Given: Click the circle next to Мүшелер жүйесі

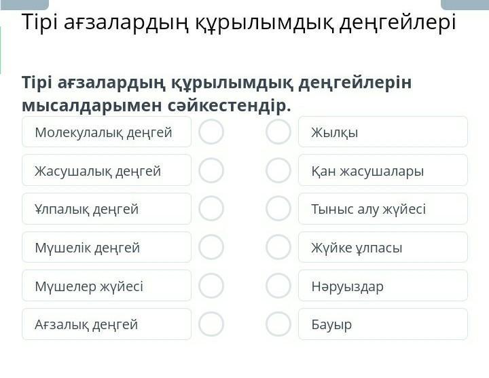Looking at the screenshot, I should coord(211,286).
